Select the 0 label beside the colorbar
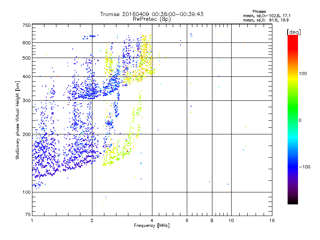The image size is (320, 240). pyautogui.click(x=300, y=120)
